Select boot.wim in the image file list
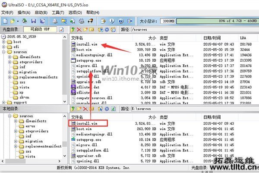The image size is (259, 173). pos(84,50)
